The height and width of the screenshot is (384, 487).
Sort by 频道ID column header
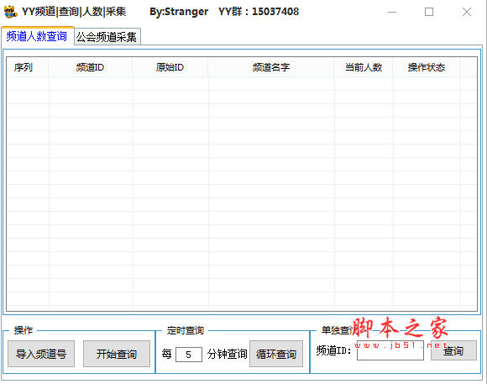click(x=91, y=67)
